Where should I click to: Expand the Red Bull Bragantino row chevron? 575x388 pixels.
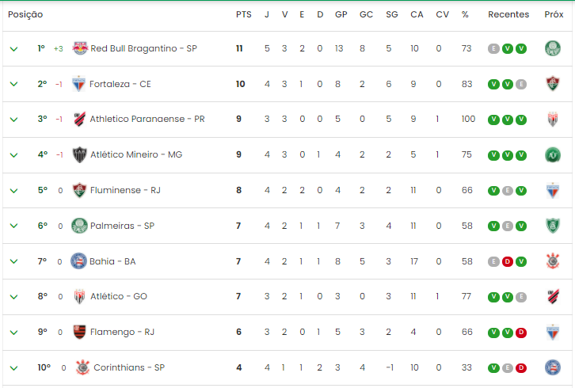pos(14,49)
